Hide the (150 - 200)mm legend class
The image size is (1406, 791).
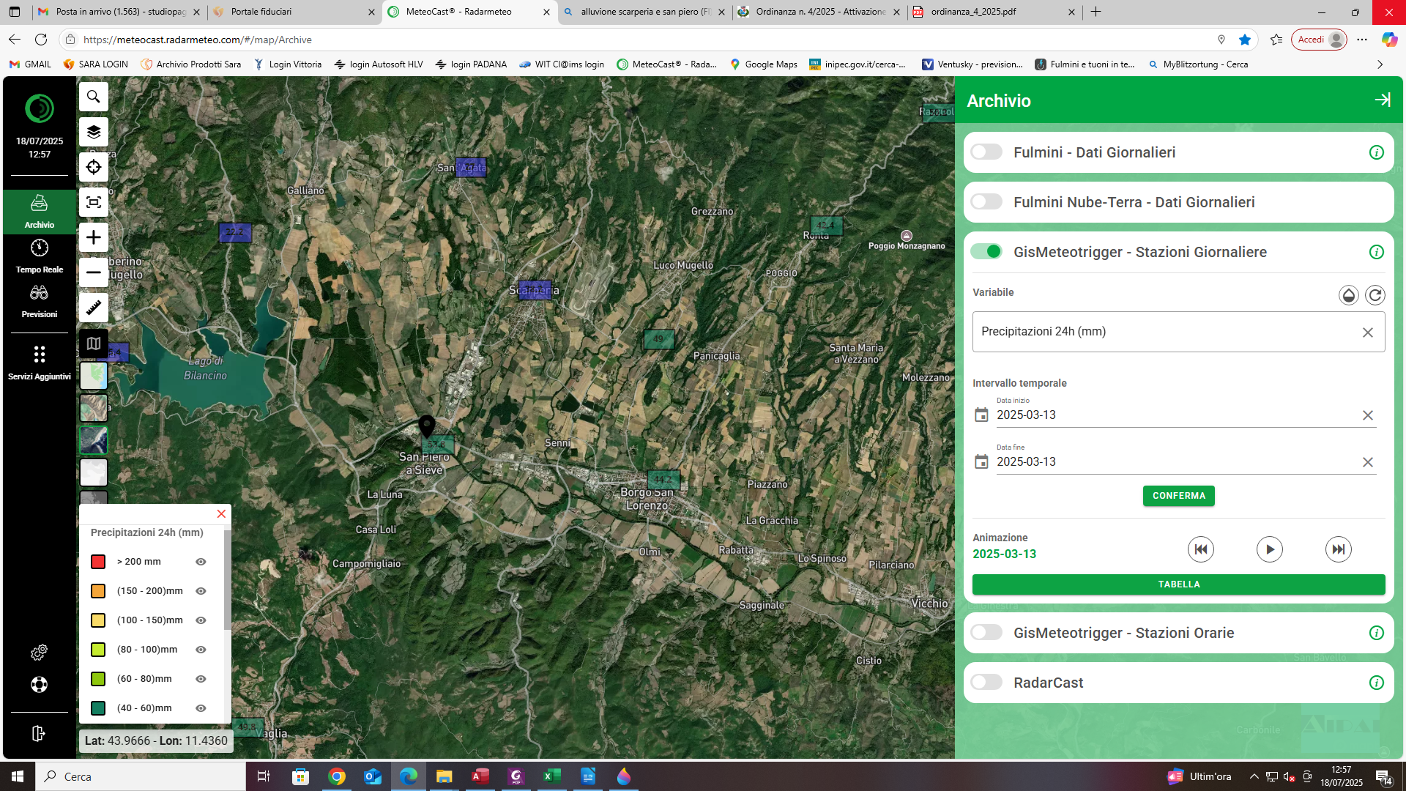(200, 591)
